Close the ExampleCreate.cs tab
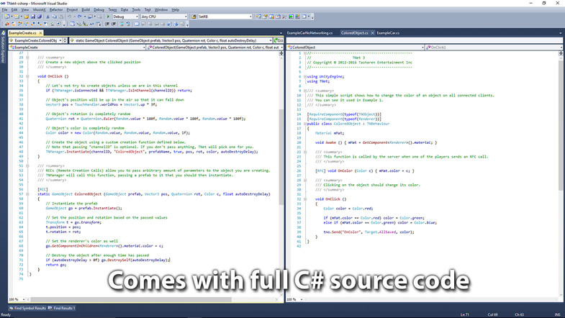 coord(41,33)
